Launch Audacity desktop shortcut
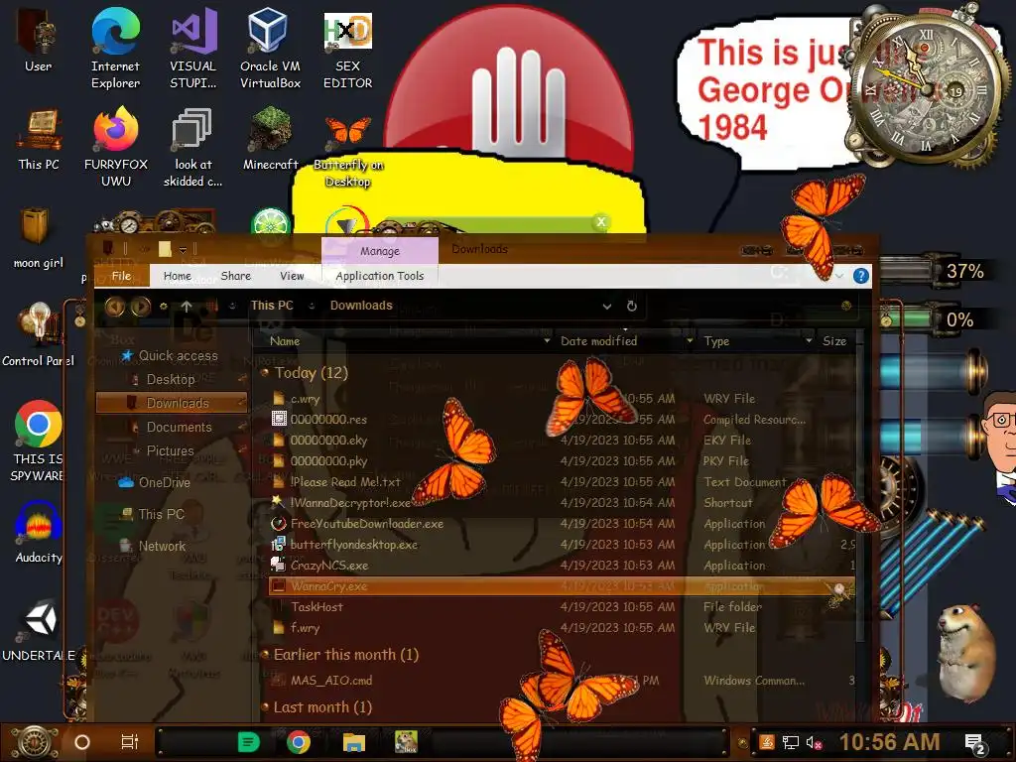The height and width of the screenshot is (762, 1016). point(39,533)
